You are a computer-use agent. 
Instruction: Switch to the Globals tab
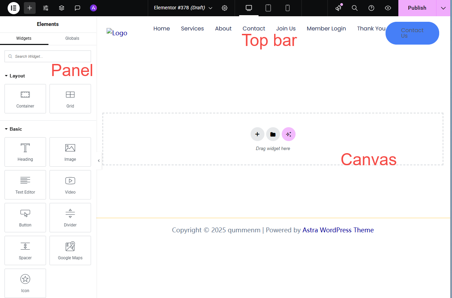72,38
